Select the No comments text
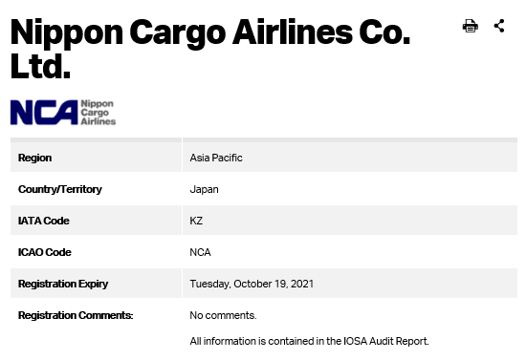Viewport: 527px width, 360px height. pyautogui.click(x=223, y=315)
